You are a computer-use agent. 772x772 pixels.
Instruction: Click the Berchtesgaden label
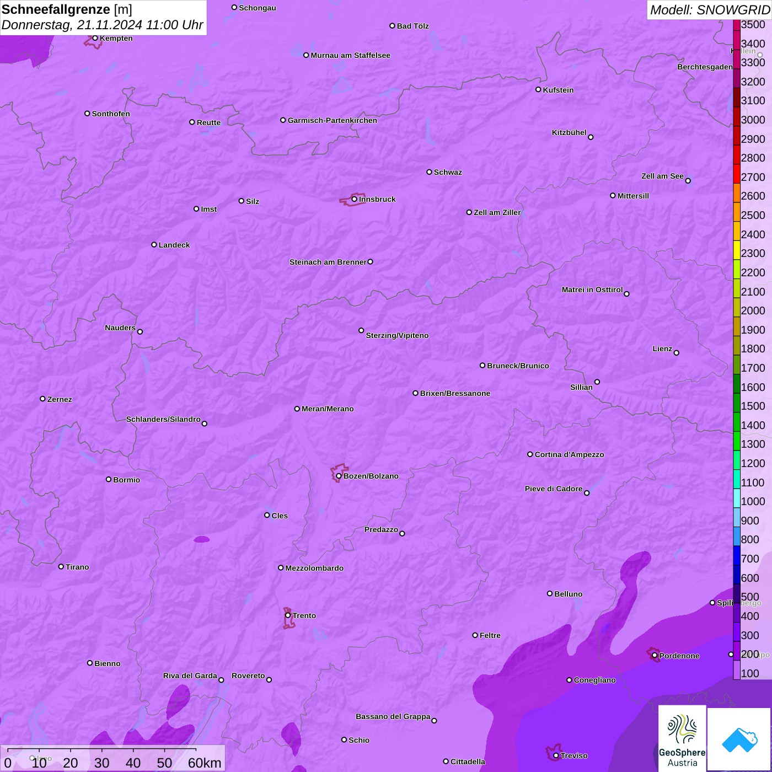[705, 67]
